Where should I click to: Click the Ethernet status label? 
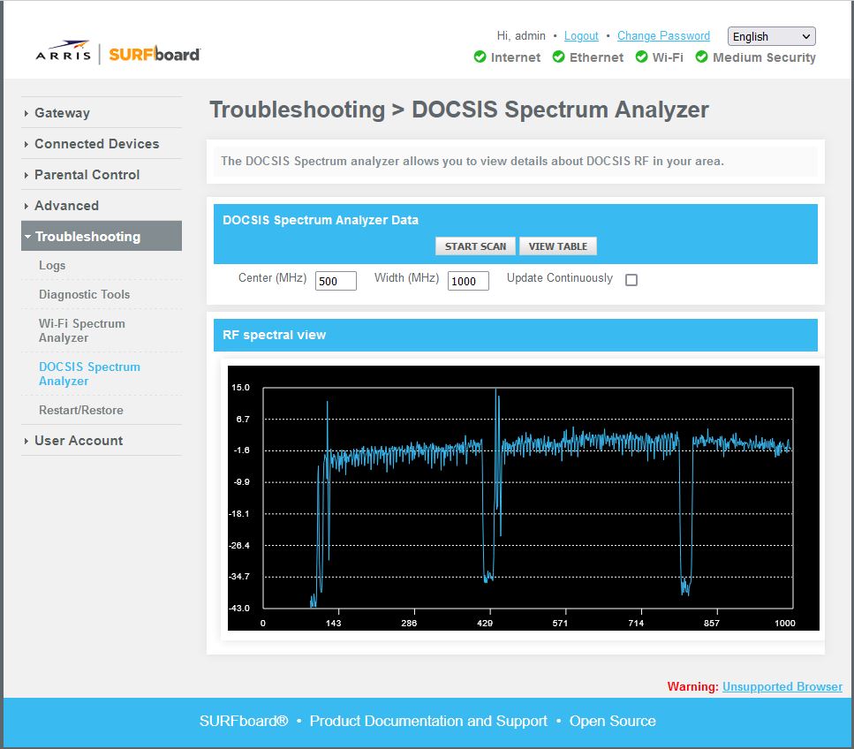596,57
